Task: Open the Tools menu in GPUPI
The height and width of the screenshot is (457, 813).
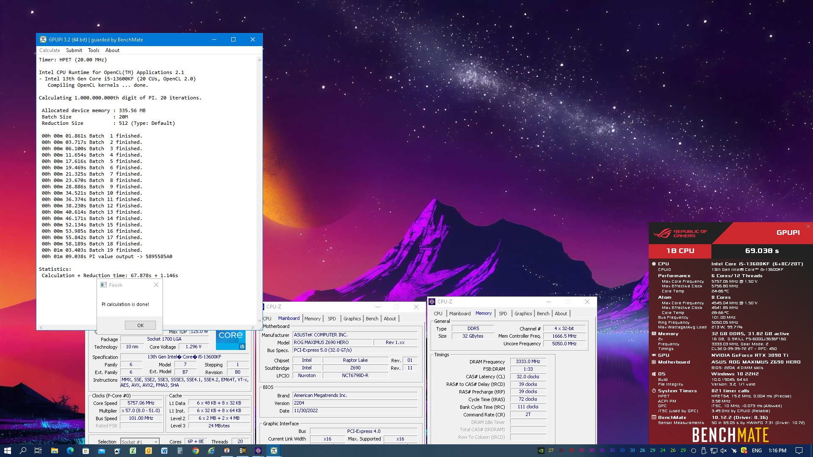Action: coord(94,50)
